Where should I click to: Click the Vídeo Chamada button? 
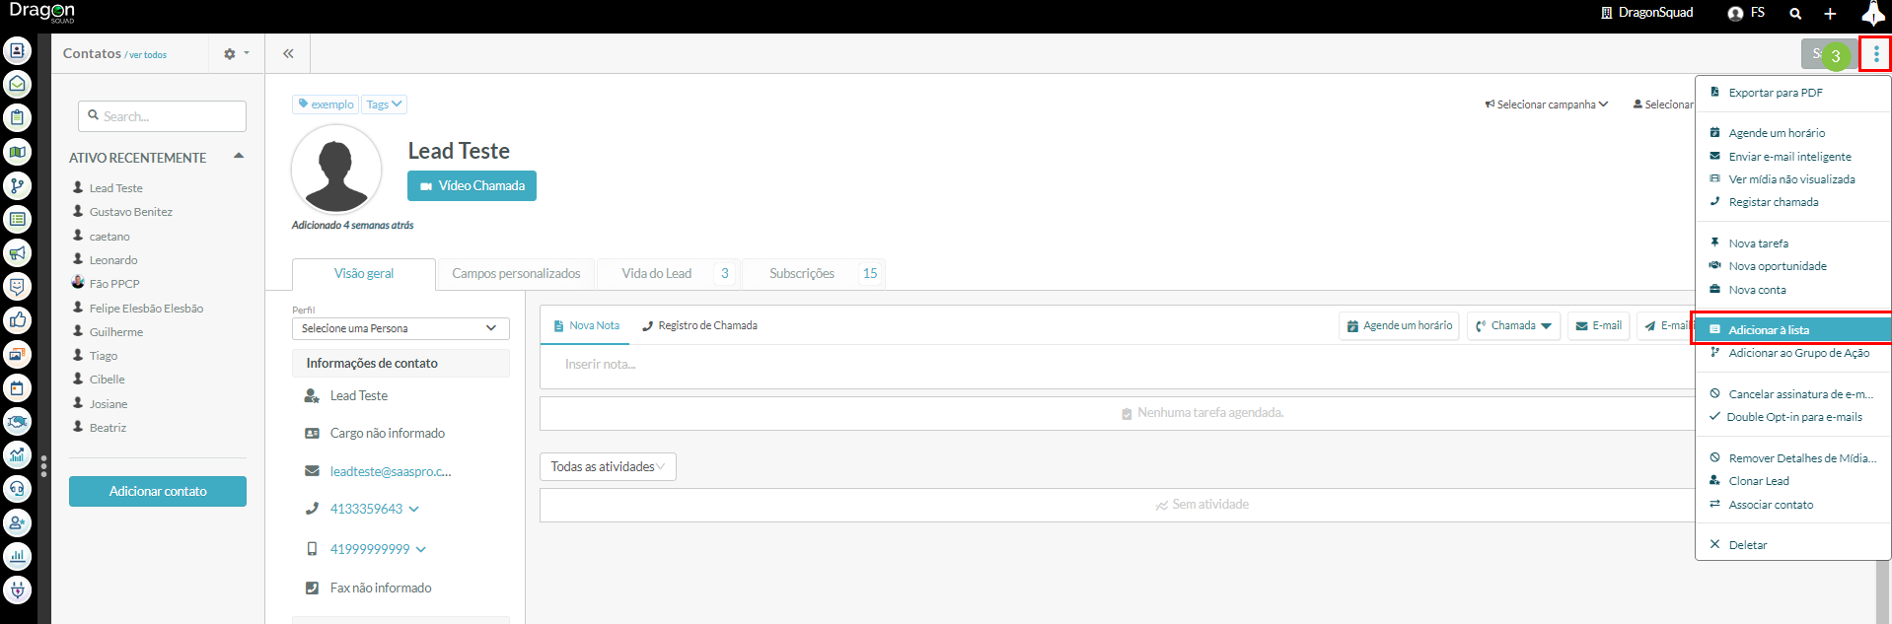click(x=472, y=186)
